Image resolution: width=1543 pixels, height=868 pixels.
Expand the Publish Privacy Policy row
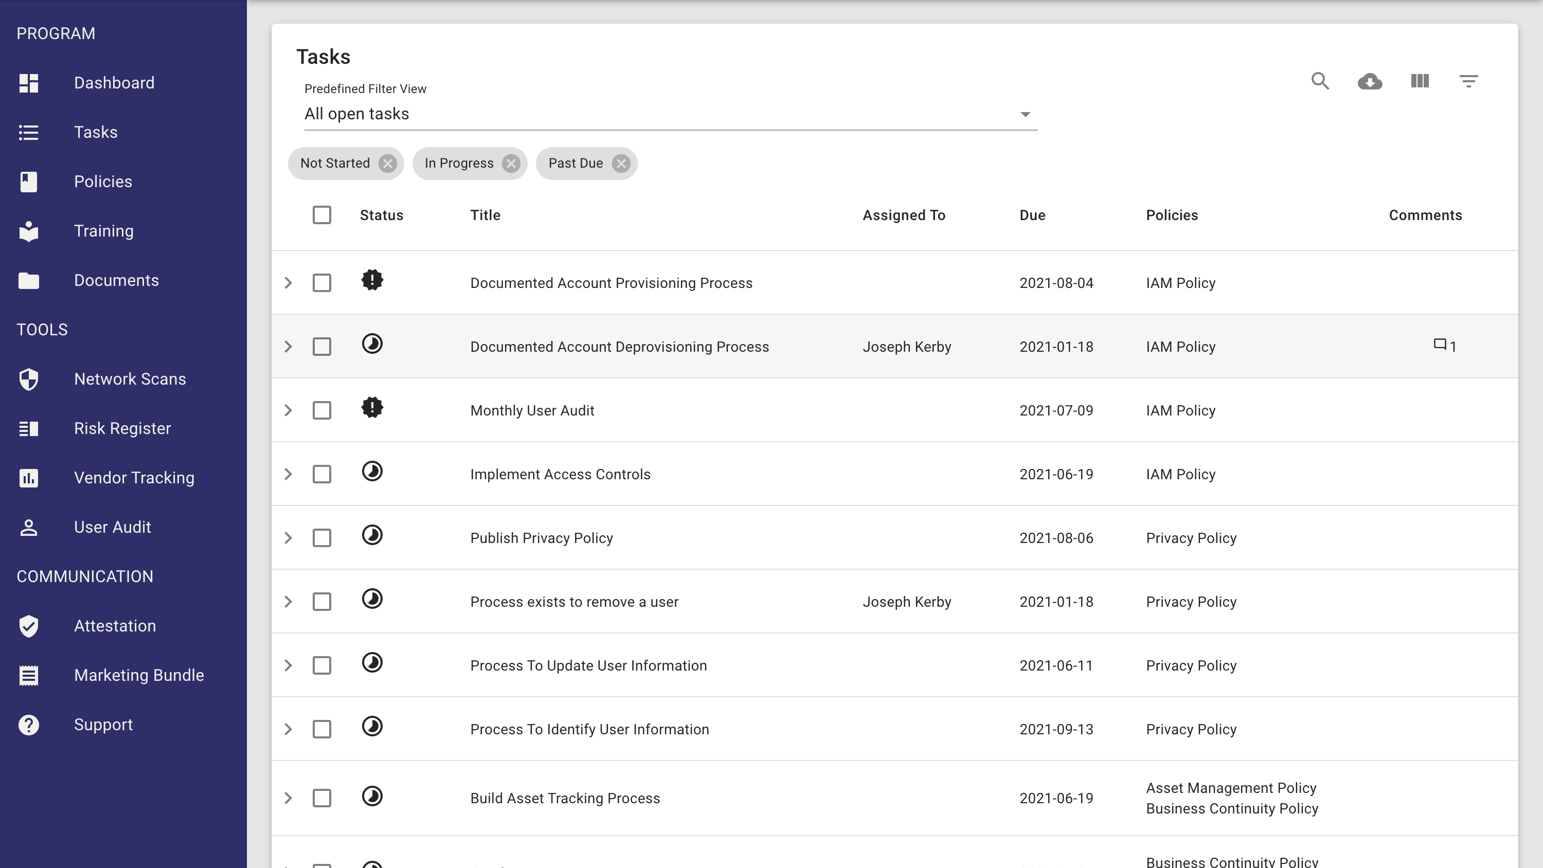288,538
